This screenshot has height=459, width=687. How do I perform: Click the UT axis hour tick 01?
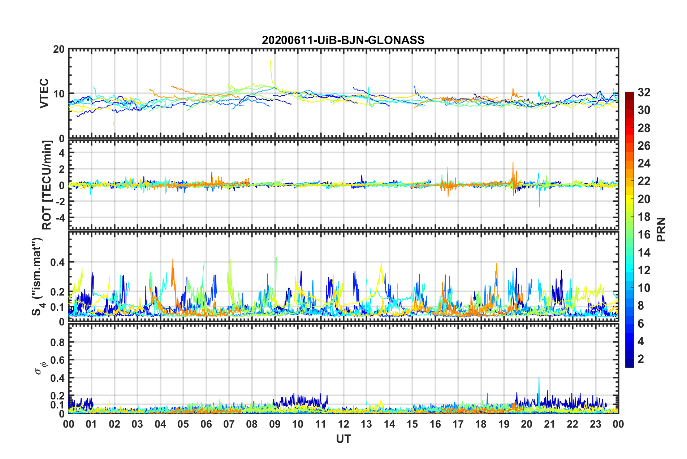coord(91,424)
